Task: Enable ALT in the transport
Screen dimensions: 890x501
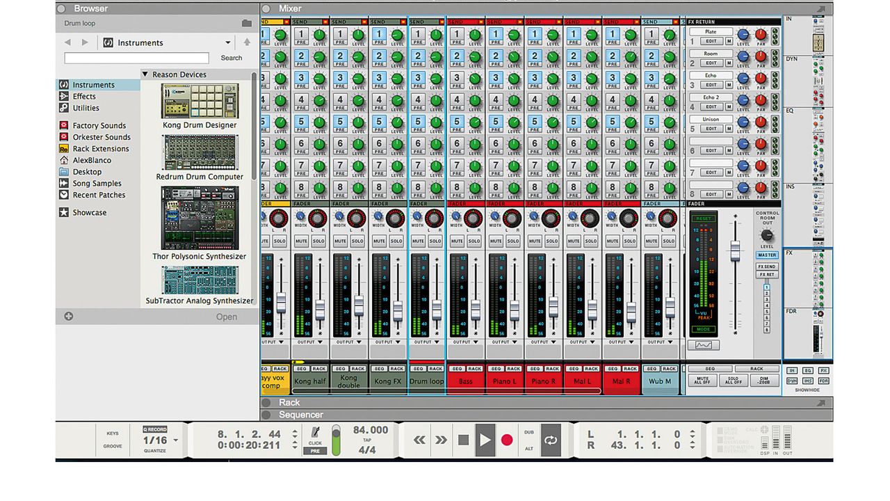Action: pos(529,449)
